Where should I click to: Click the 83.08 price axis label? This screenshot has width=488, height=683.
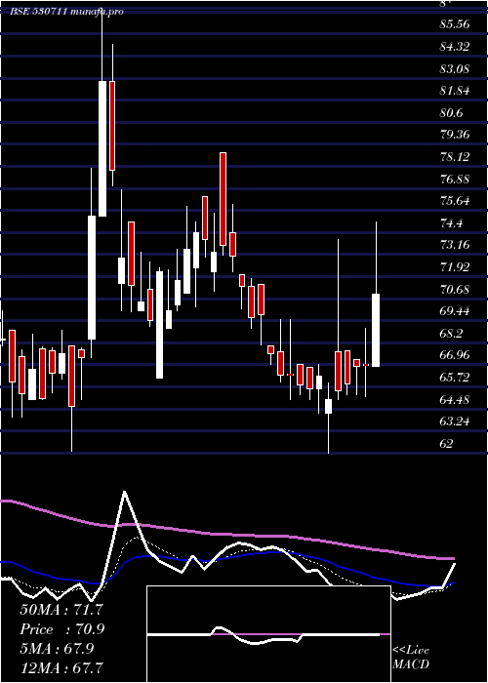tap(455, 68)
